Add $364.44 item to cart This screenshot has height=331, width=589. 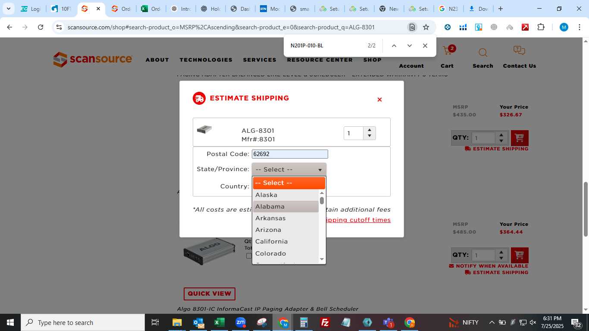[520, 255]
